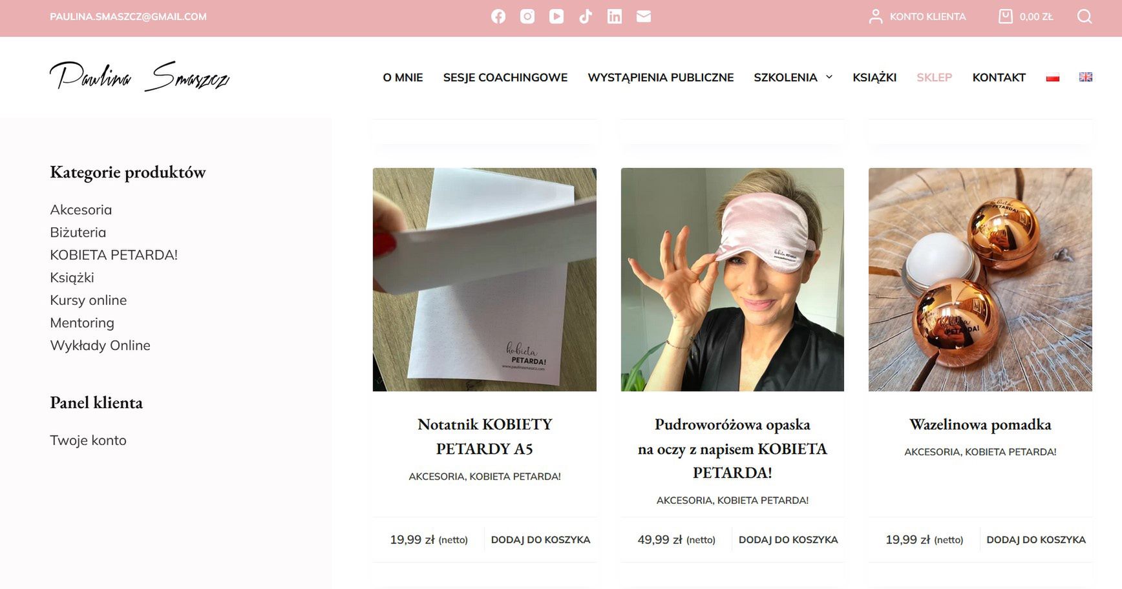Open the LinkedIn social icon
The height and width of the screenshot is (589, 1122).
pos(615,17)
